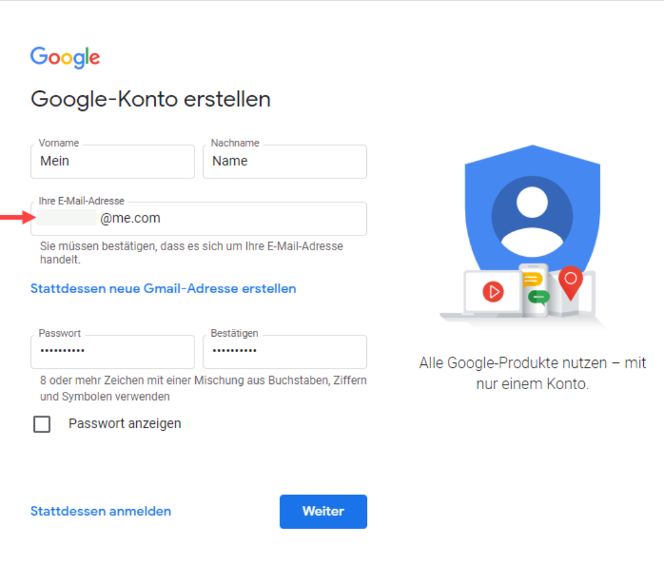Click the Passwort anzeigen label text
This screenshot has height=585, width=664.
click(125, 424)
